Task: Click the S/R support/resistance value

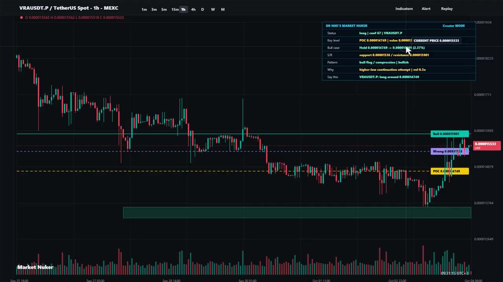Action: pos(394,55)
